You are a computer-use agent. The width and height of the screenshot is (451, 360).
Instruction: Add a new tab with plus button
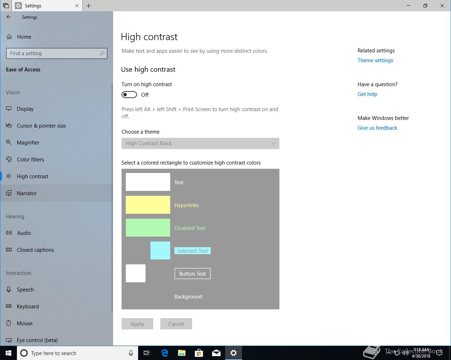click(89, 6)
